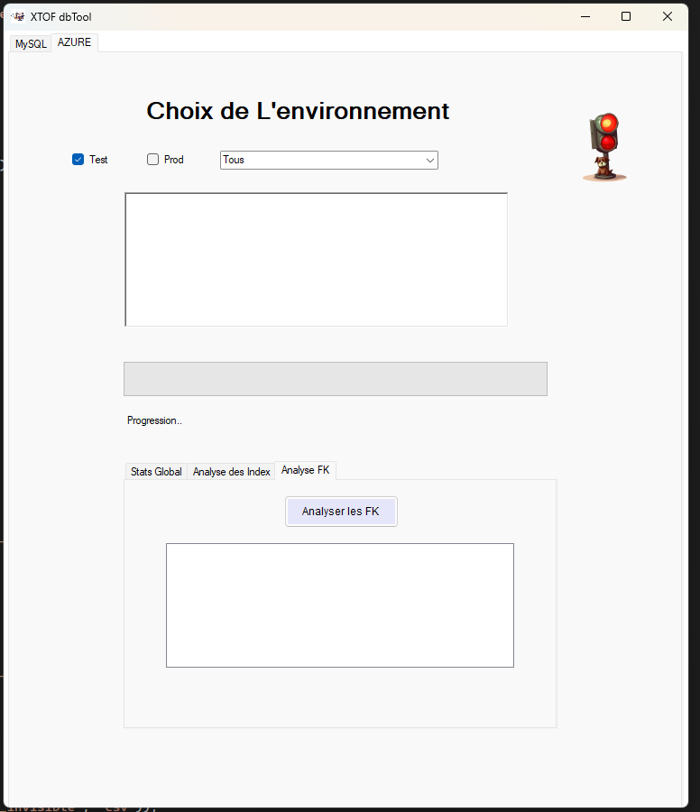700x812 pixels.
Task: Click the traffic light dog icon
Action: click(x=604, y=147)
